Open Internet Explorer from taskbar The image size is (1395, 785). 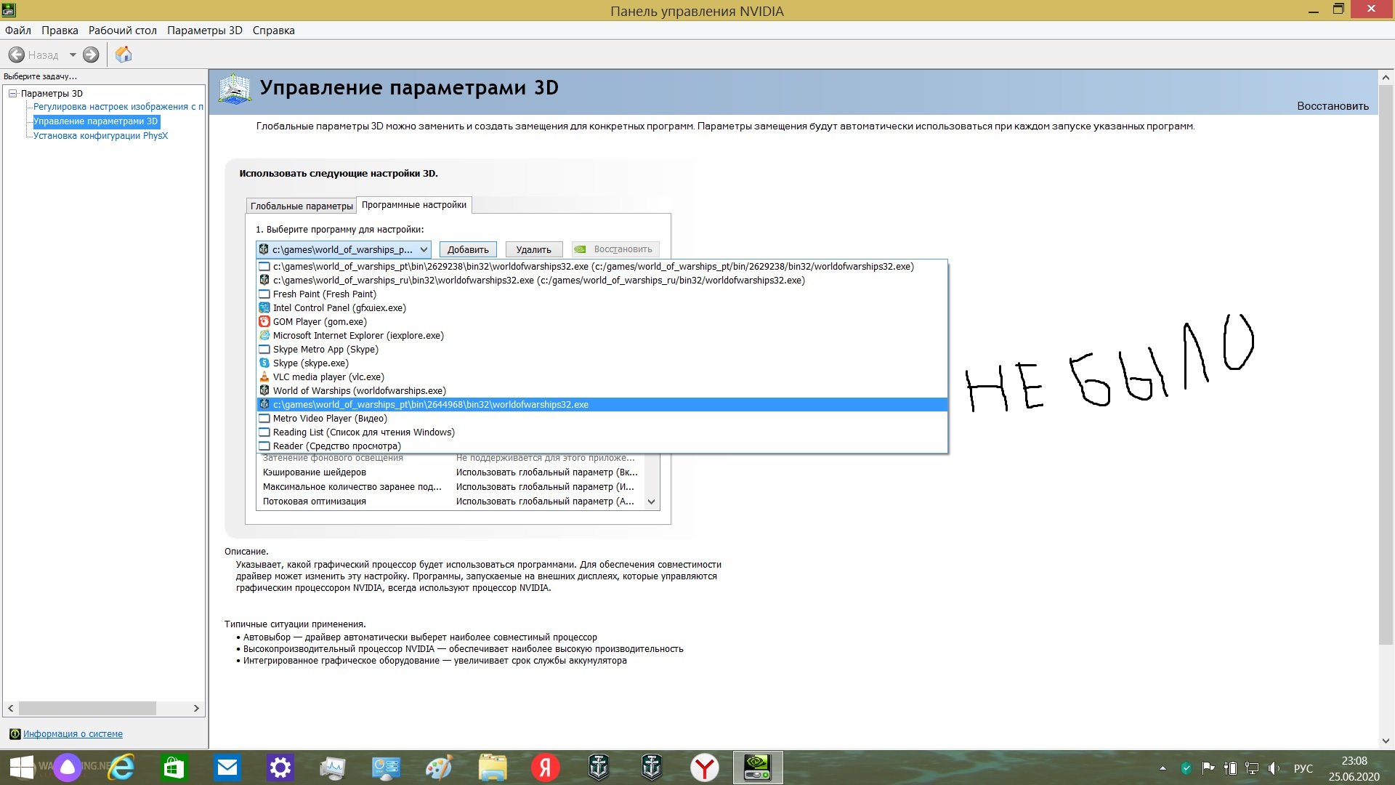pos(121,768)
